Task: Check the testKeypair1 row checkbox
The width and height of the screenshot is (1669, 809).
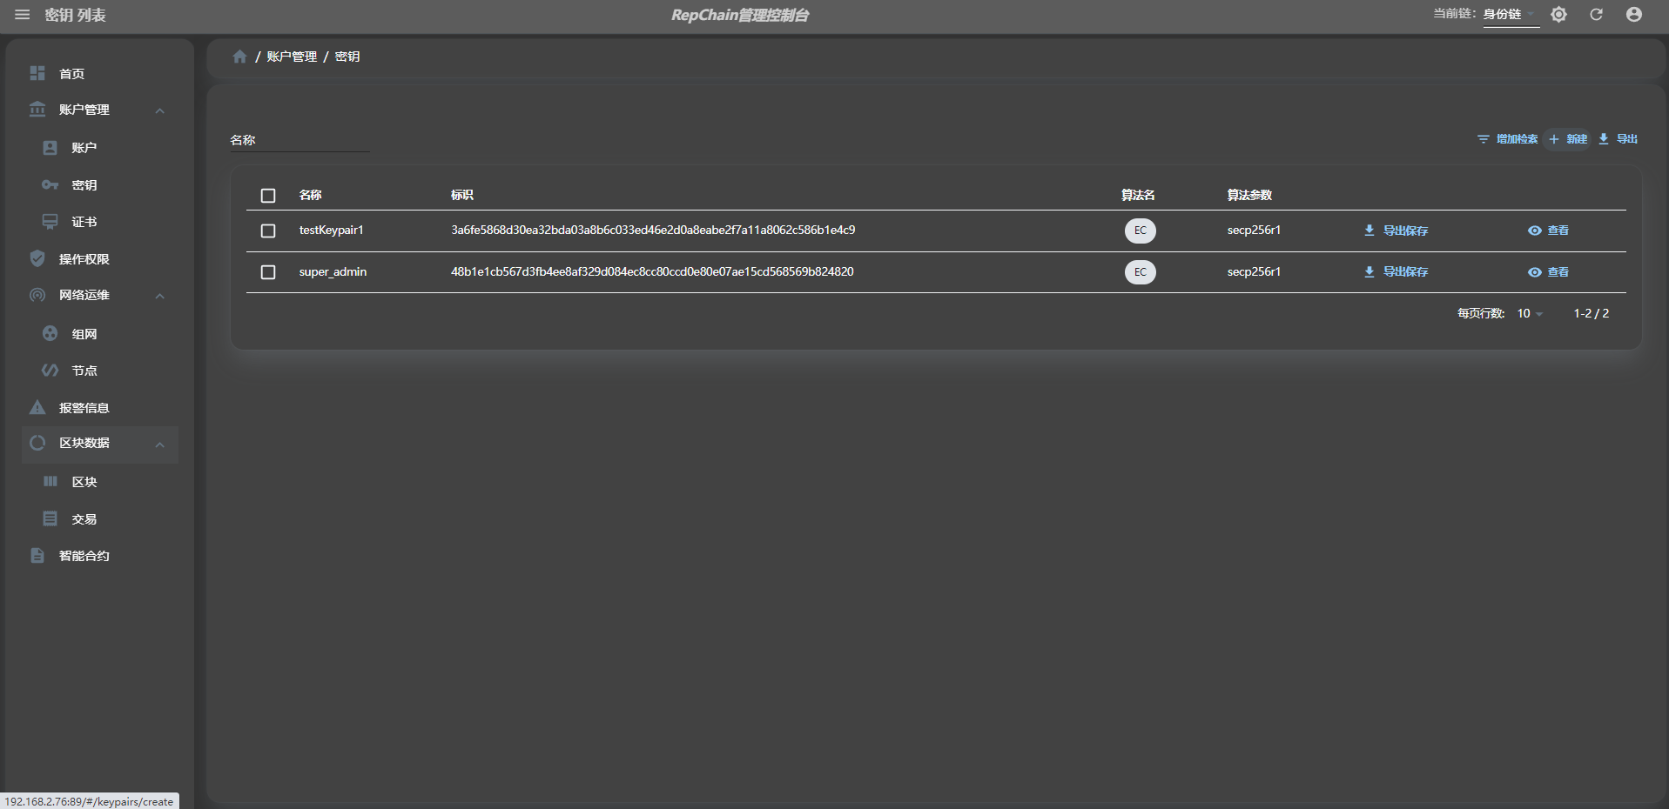Action: 268,231
